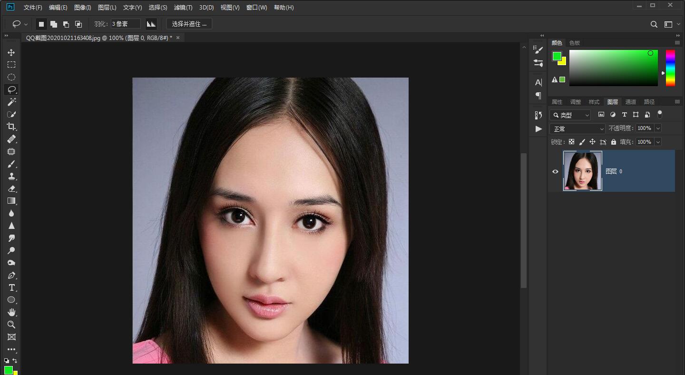Click the green foreground color swatch
Viewport: 685px width, 375px height.
[x=557, y=56]
